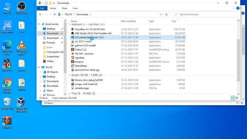Open recent locations dropdown arrow
This screenshot has height=139, width=247.
[x=51, y=15]
